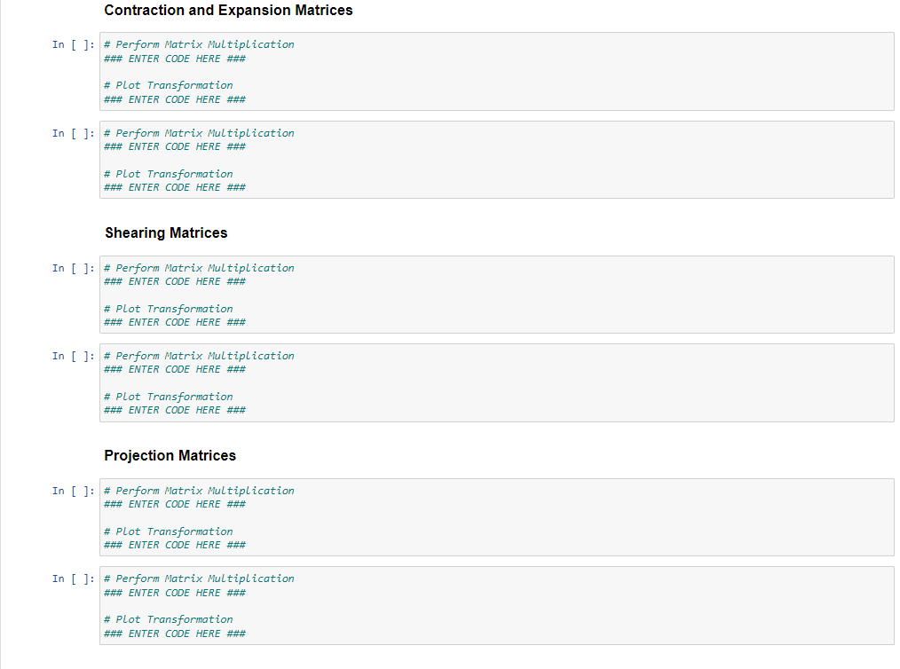Viewport: 900px width, 669px height.
Task: Select the Shearing Matrices markdown heading
Action: point(166,232)
